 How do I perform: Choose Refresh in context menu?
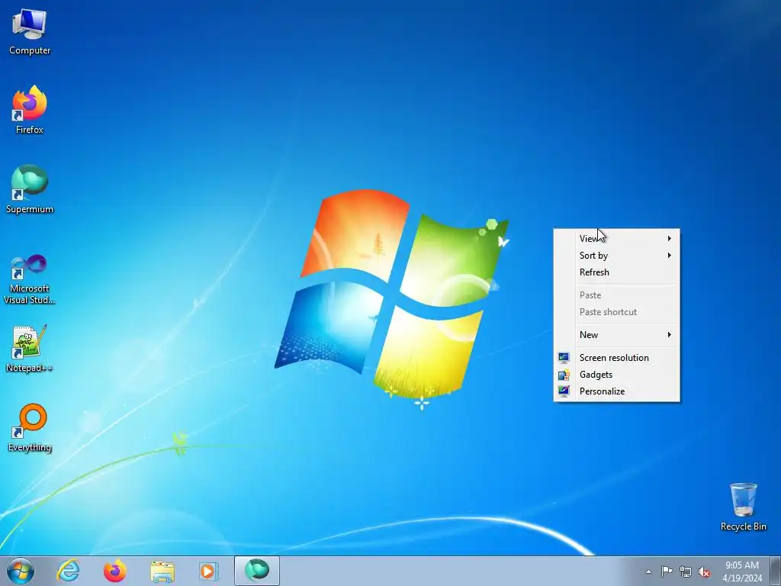[616, 272]
